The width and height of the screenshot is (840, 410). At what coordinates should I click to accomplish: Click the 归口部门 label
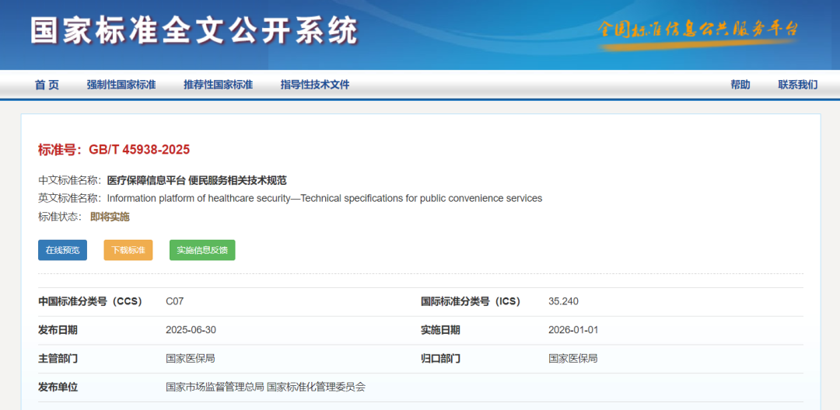point(440,358)
